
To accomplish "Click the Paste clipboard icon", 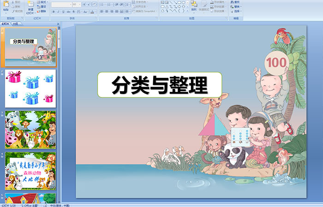I will (6, 4).
